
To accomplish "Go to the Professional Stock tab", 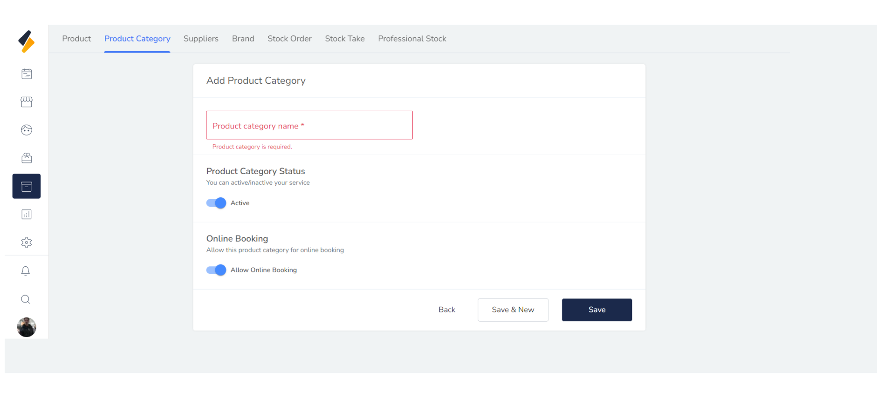I will tap(412, 39).
